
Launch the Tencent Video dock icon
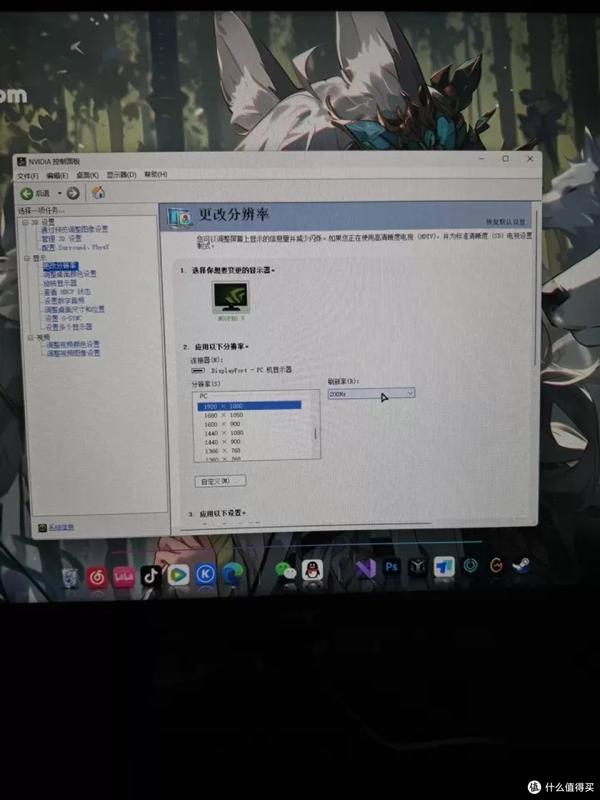[178, 575]
